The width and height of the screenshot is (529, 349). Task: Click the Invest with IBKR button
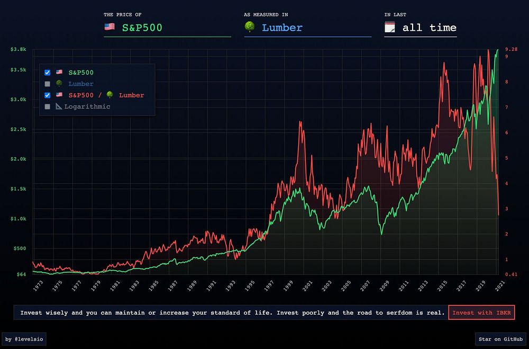point(481,312)
